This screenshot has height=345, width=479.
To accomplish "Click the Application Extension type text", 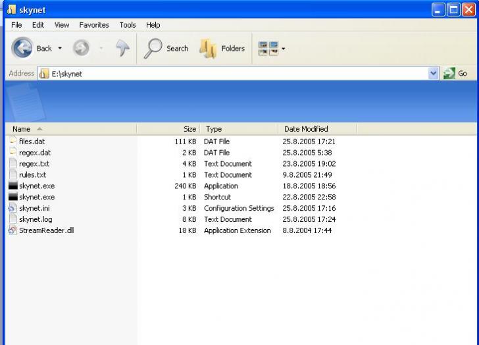I will (x=238, y=230).
